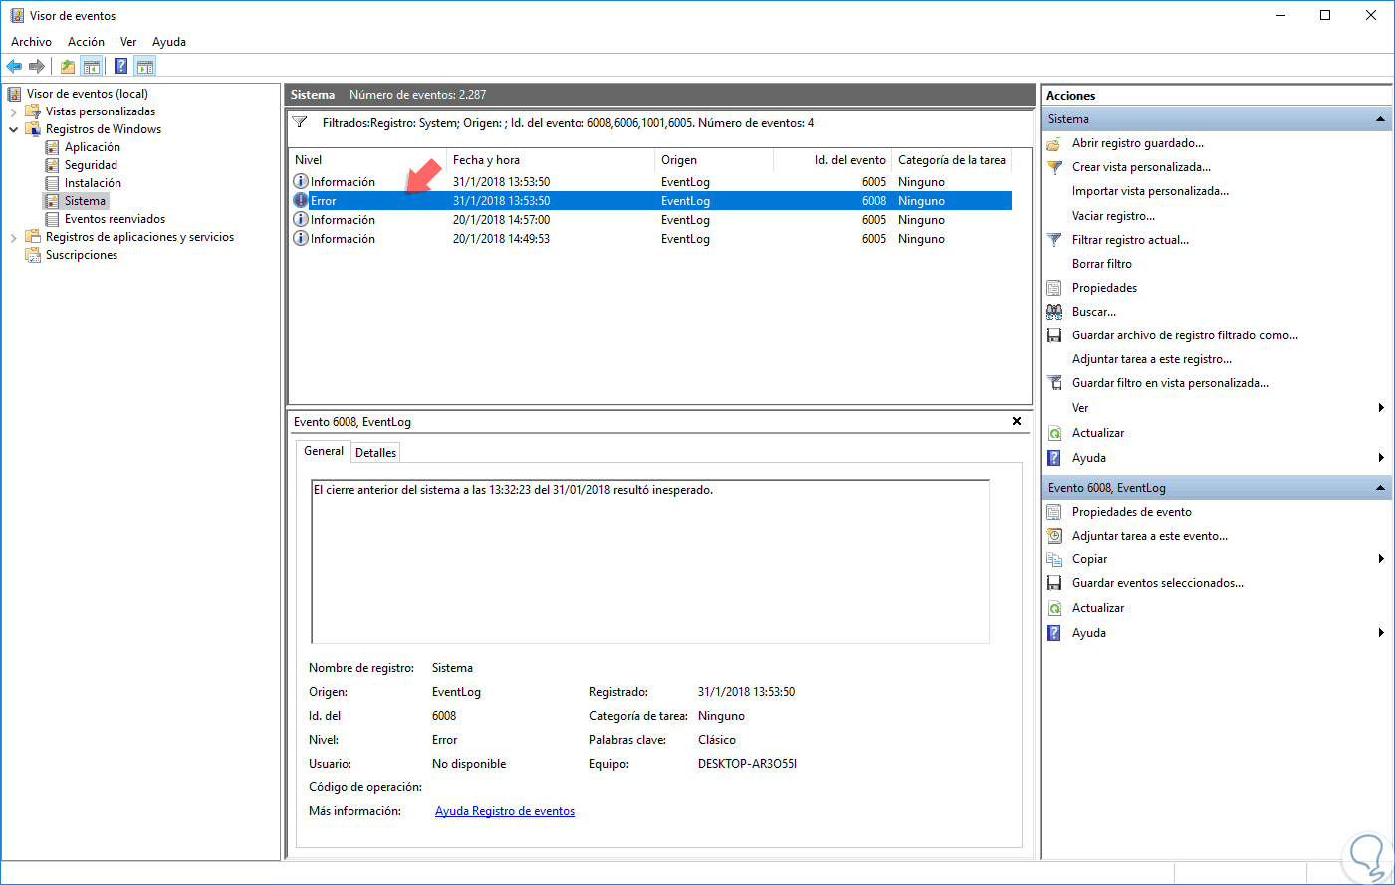Click the filter funnel icon above the event list
The width and height of the screenshot is (1395, 885).
300,122
